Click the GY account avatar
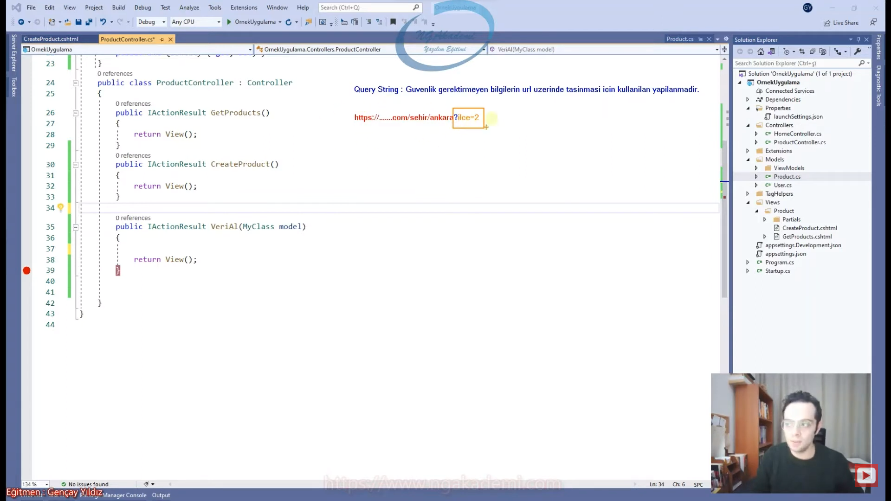This screenshot has height=501, width=891. point(807,8)
